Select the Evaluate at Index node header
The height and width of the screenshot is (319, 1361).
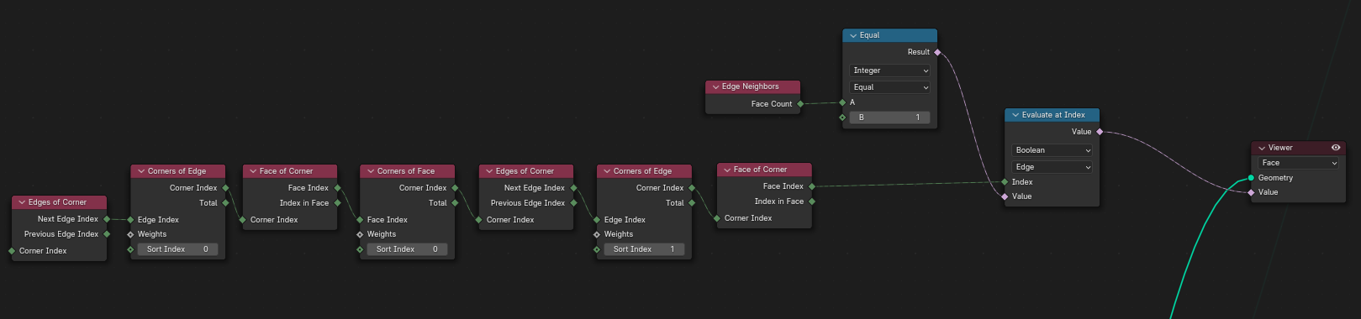point(1052,115)
